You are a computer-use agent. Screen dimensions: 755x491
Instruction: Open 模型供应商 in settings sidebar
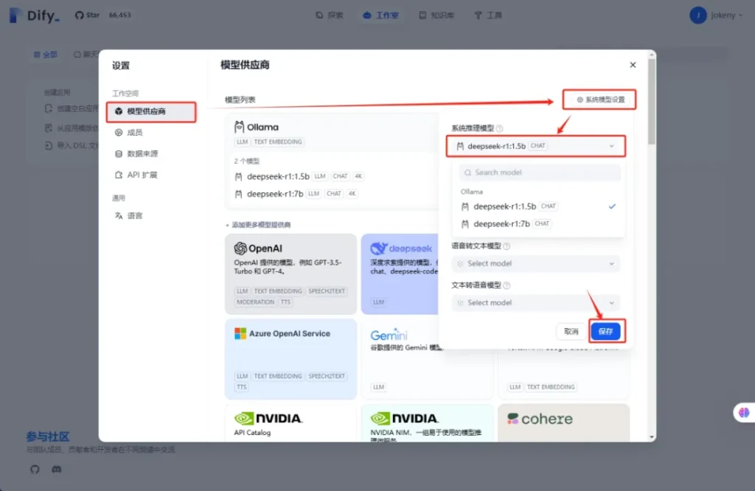coord(151,111)
